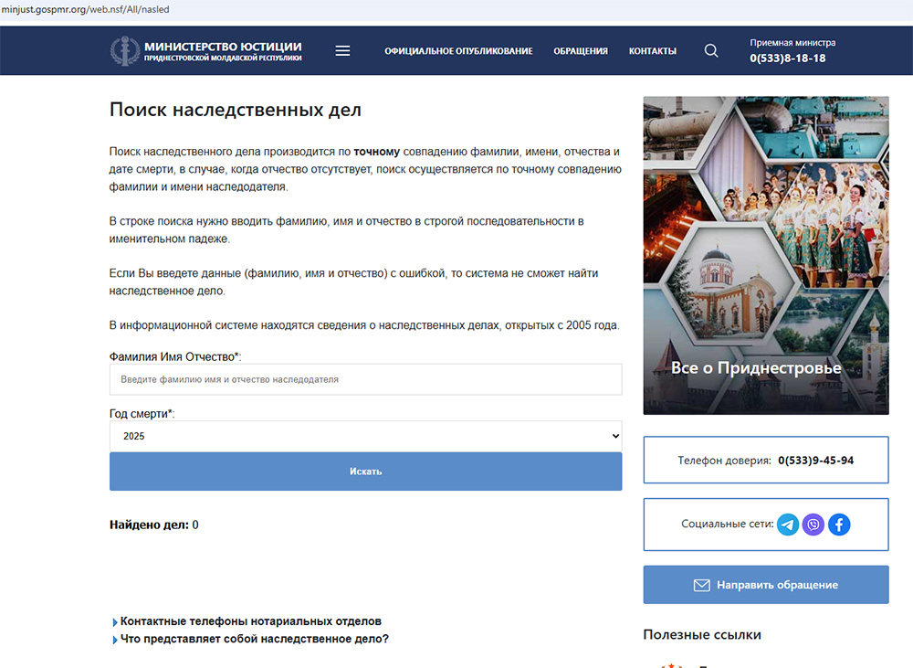Image resolution: width=913 pixels, height=668 pixels.
Task: Open the Telegram social network icon
Action: click(788, 525)
